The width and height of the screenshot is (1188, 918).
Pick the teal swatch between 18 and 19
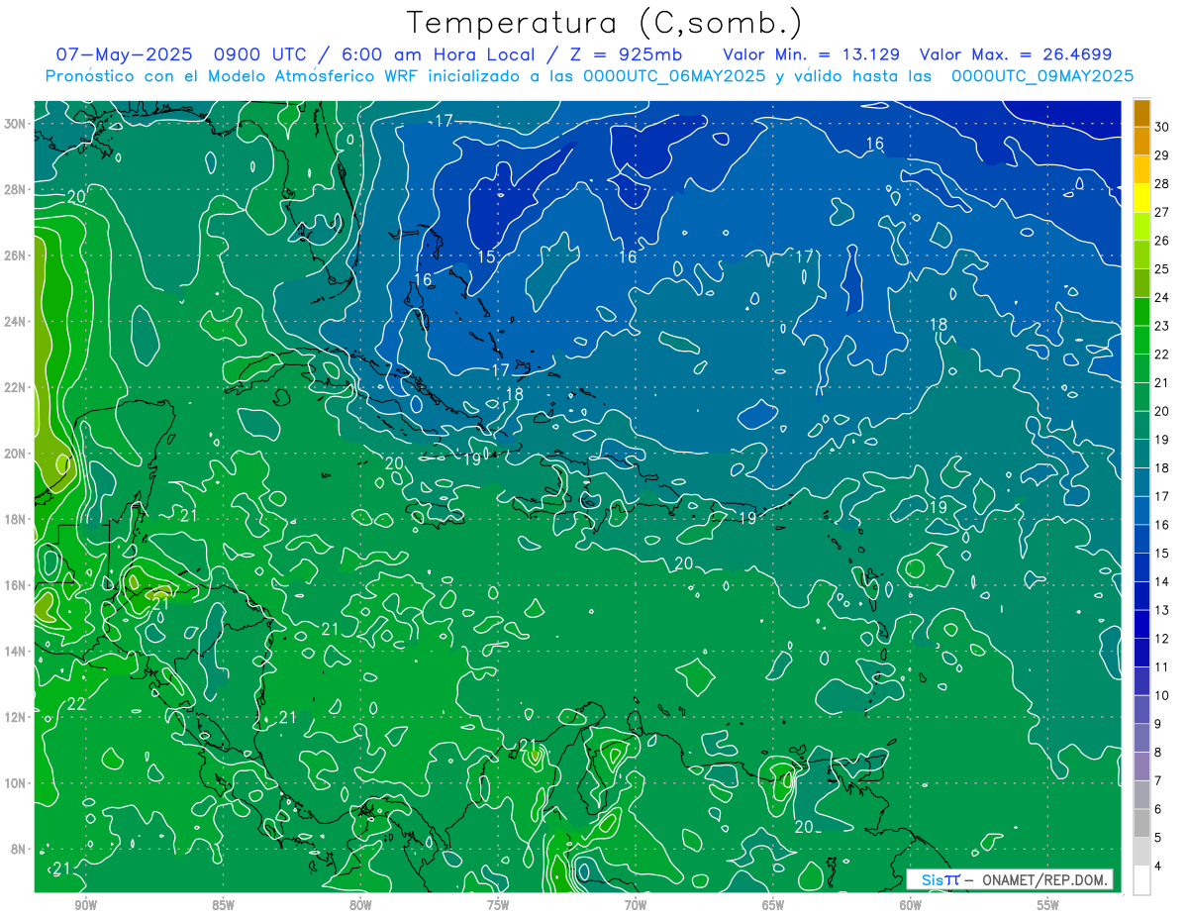[x=1141, y=455]
